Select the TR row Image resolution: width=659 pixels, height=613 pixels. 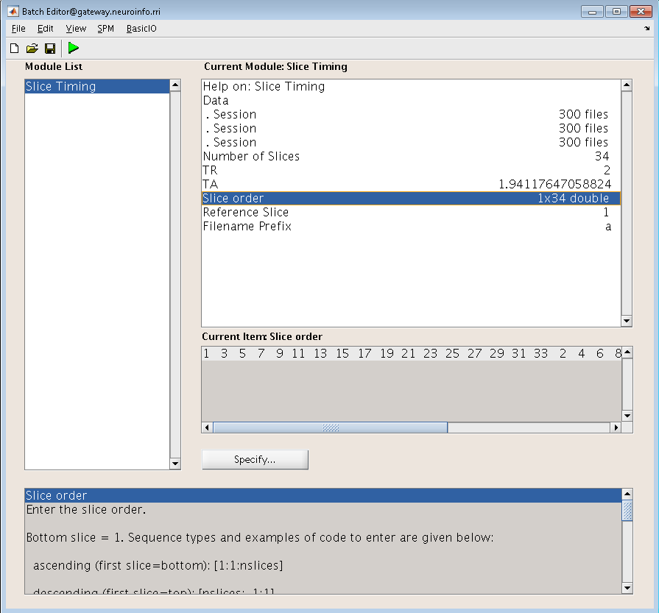[411, 170]
